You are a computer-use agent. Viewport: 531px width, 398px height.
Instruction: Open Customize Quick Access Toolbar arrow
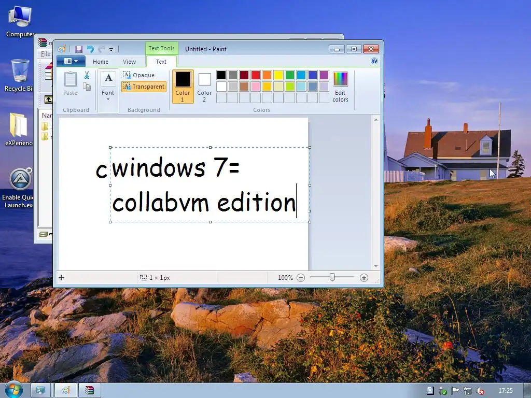[x=111, y=49]
